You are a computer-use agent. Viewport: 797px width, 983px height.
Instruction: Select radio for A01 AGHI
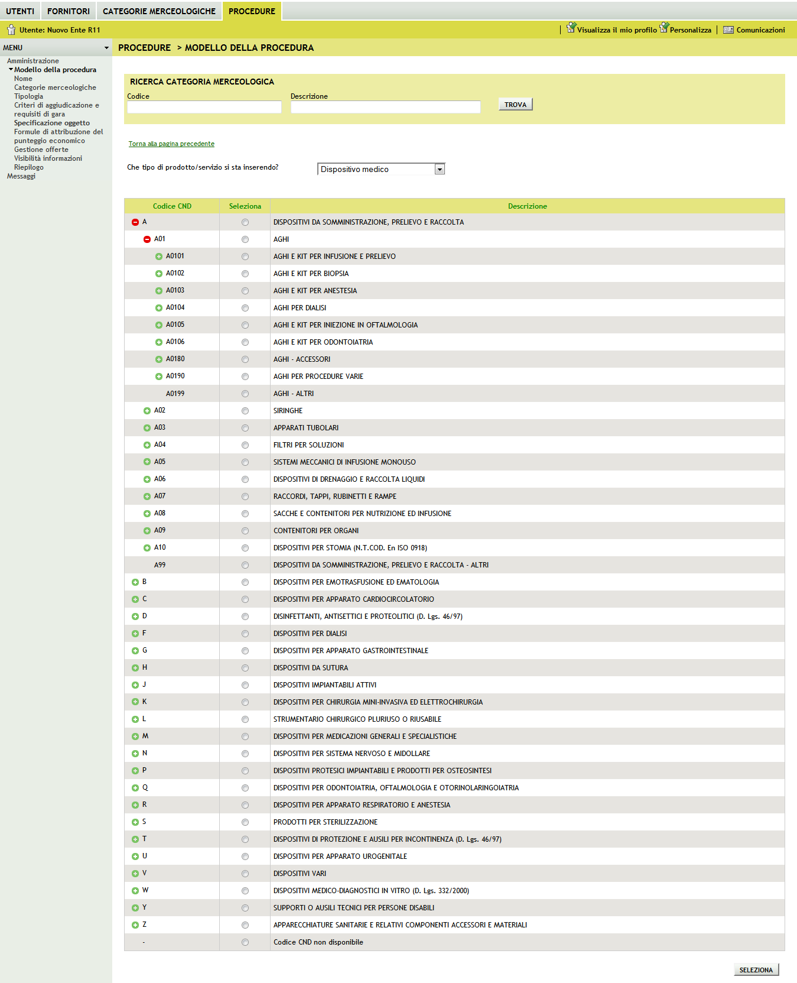(x=245, y=239)
